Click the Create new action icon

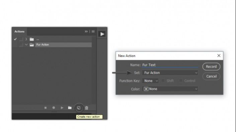coord(79,108)
